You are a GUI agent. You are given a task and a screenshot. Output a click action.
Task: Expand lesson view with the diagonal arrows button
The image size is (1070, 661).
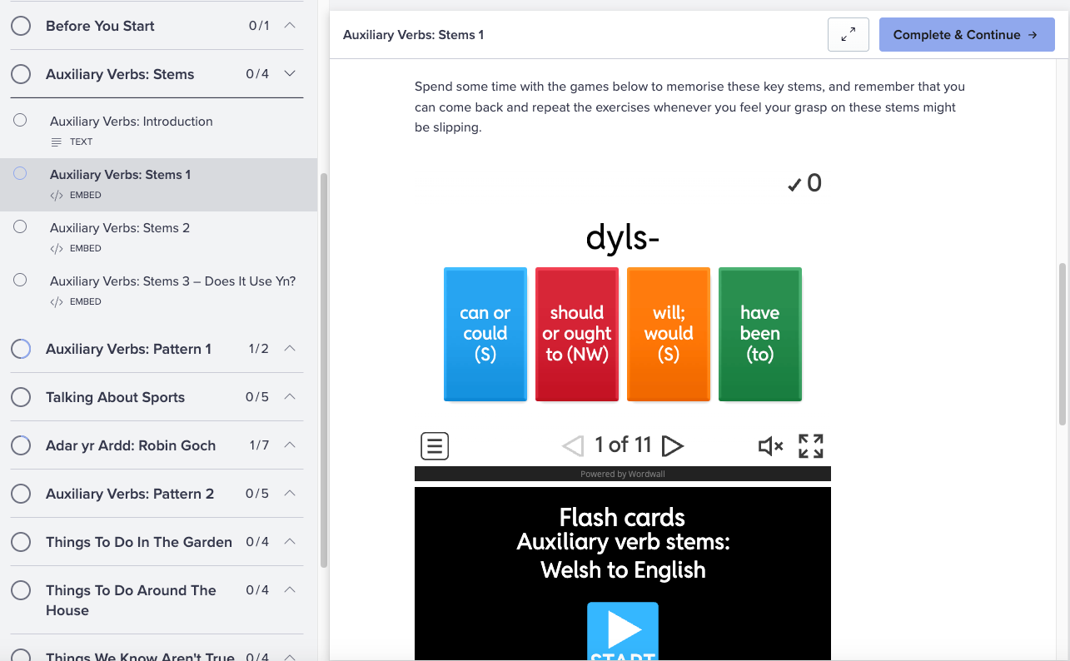[x=848, y=35]
